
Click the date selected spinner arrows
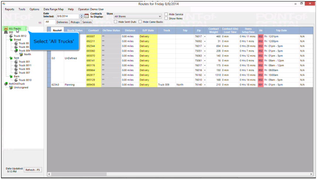tap(81, 16)
